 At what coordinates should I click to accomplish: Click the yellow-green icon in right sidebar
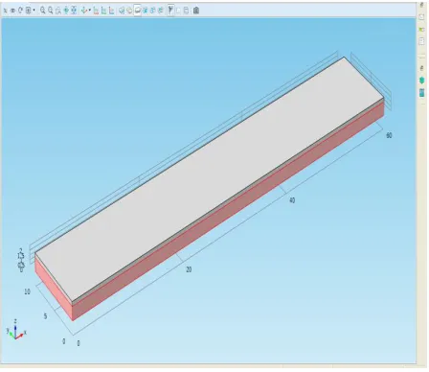pos(421,30)
